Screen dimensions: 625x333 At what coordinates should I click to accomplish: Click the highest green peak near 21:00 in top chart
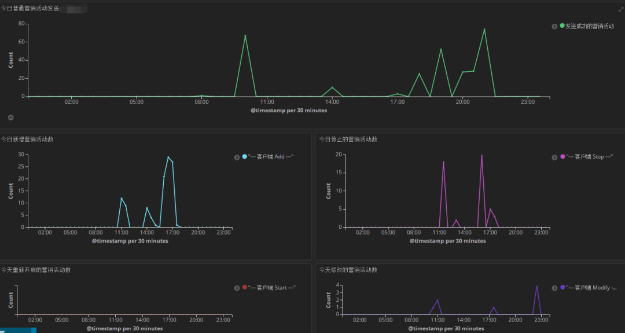pyautogui.click(x=484, y=29)
